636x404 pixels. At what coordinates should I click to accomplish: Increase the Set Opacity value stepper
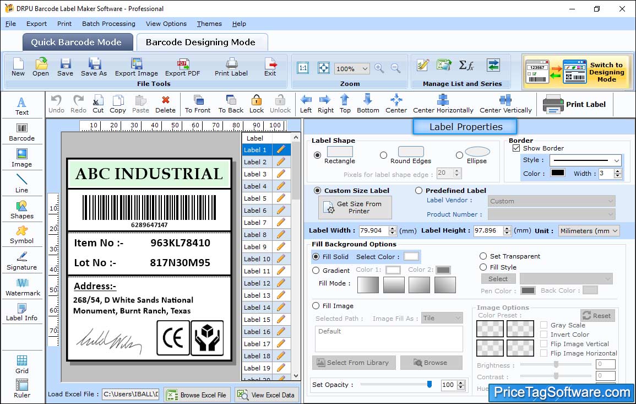pos(461,383)
